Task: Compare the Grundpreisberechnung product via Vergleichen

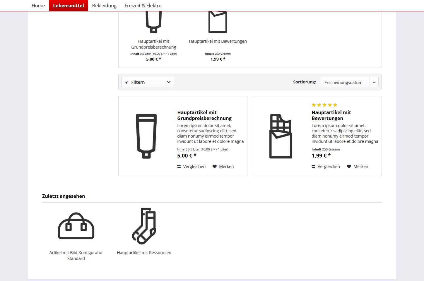Action: click(192, 167)
